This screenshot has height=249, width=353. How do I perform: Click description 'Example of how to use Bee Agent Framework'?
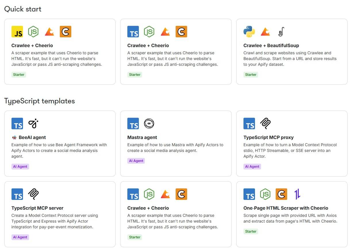click(59, 150)
